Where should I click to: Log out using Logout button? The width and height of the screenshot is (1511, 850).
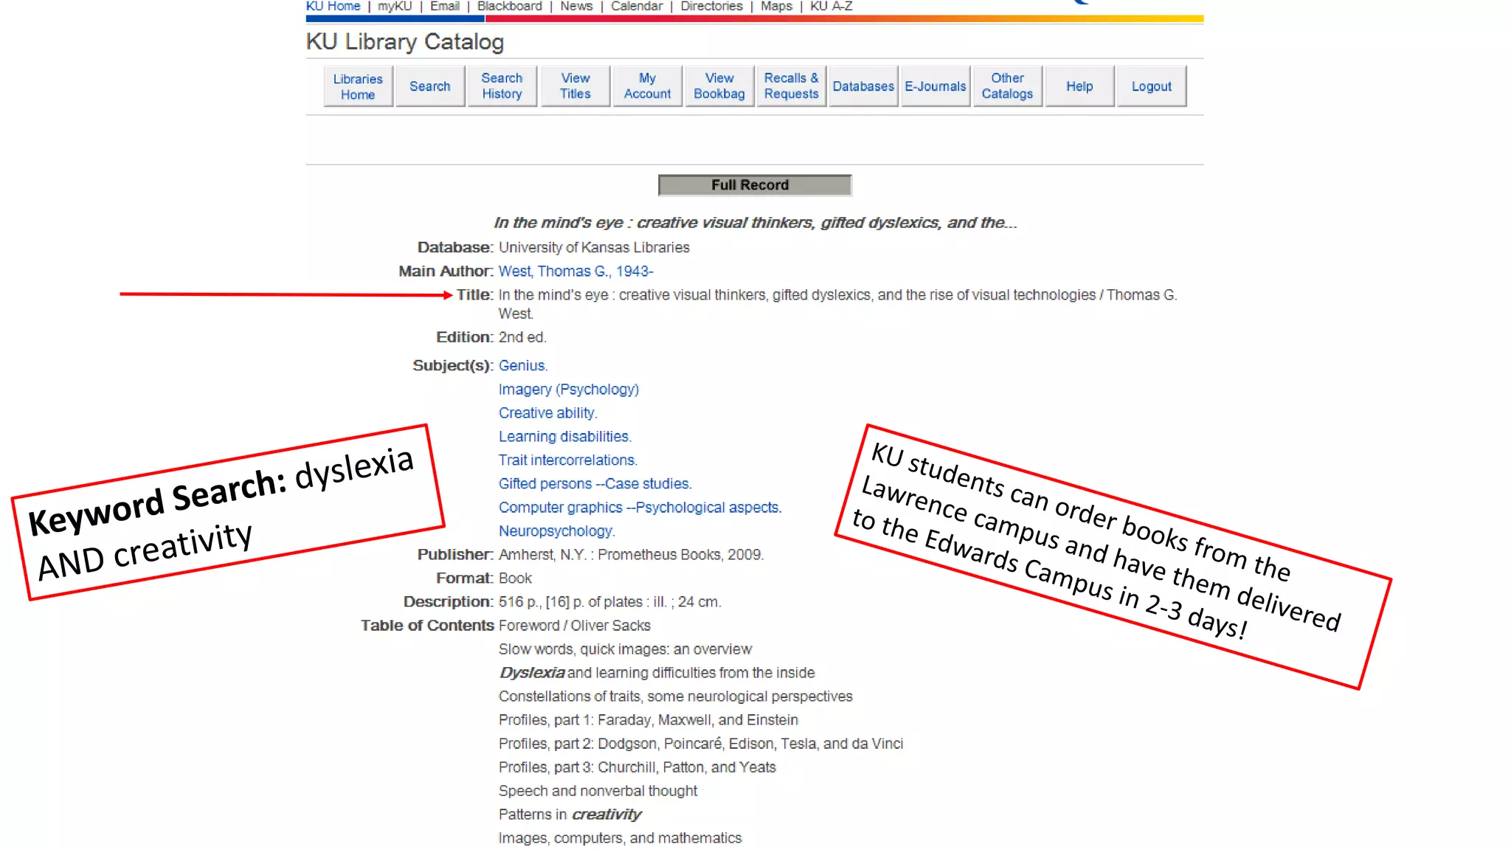(x=1151, y=86)
